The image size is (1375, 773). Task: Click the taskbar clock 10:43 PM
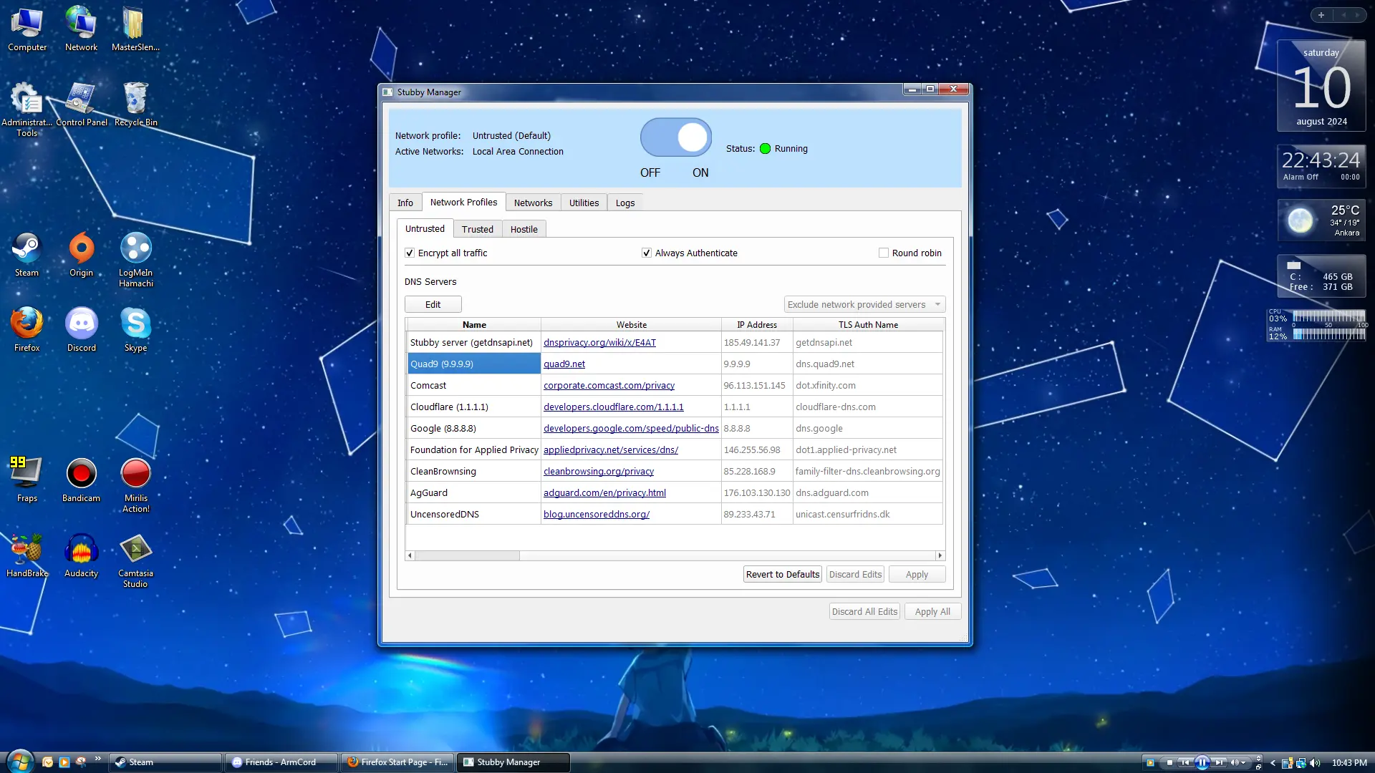(1349, 763)
